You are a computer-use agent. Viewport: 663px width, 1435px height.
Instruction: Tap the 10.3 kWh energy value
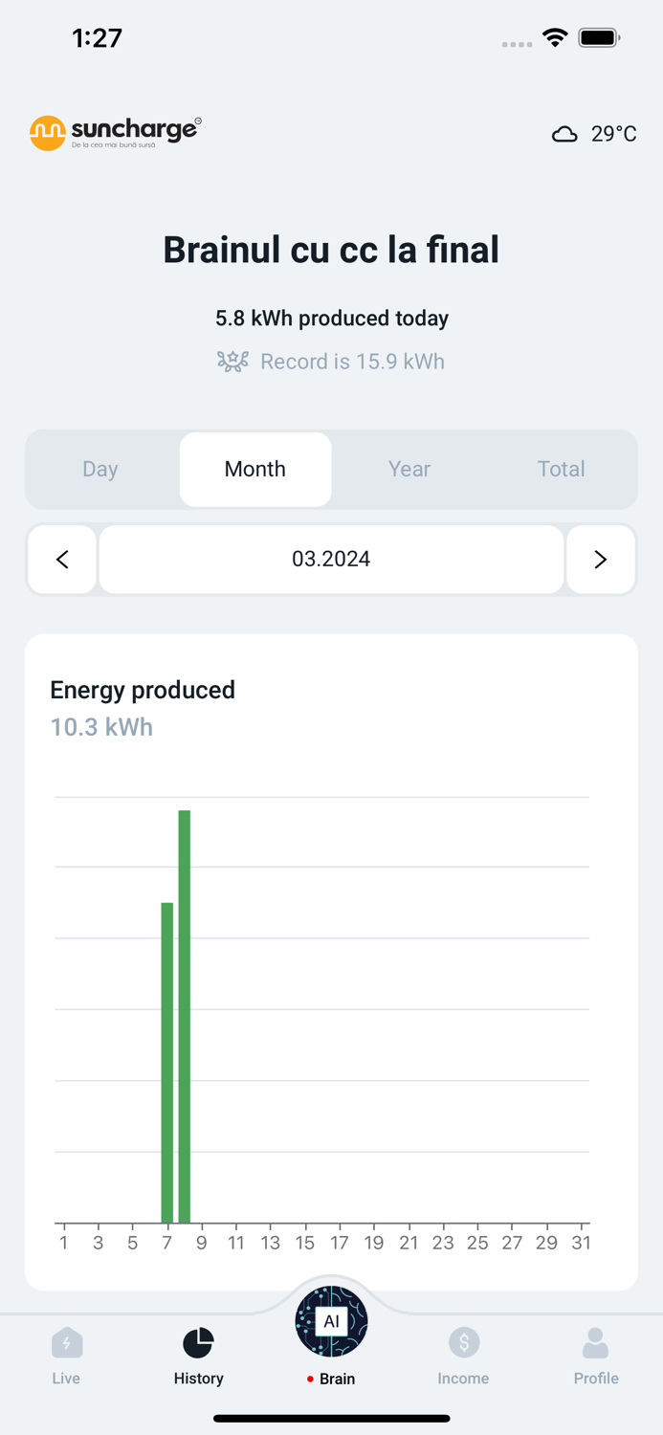(100, 727)
